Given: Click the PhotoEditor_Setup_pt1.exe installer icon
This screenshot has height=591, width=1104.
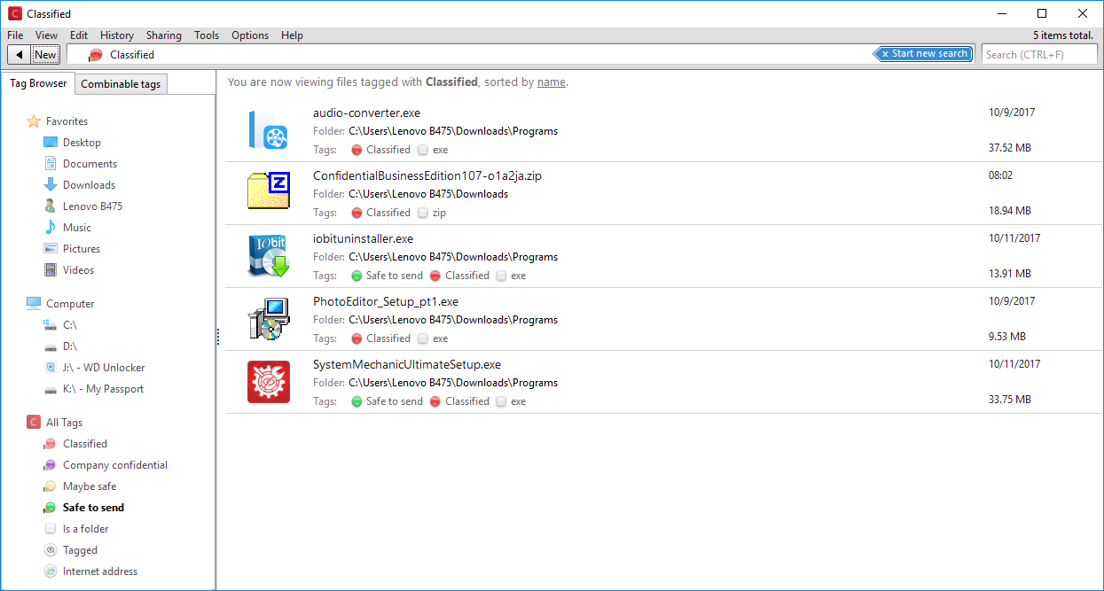Looking at the screenshot, I should [269, 319].
